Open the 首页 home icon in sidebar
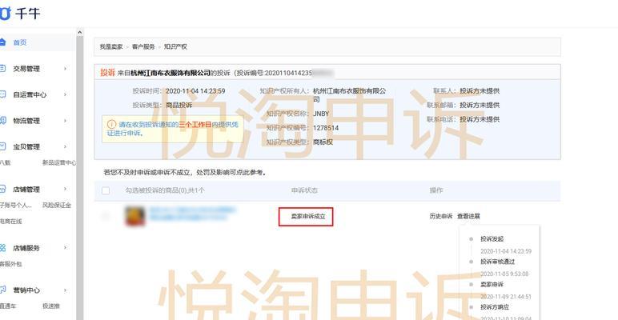The image size is (618, 320). tap(2, 42)
